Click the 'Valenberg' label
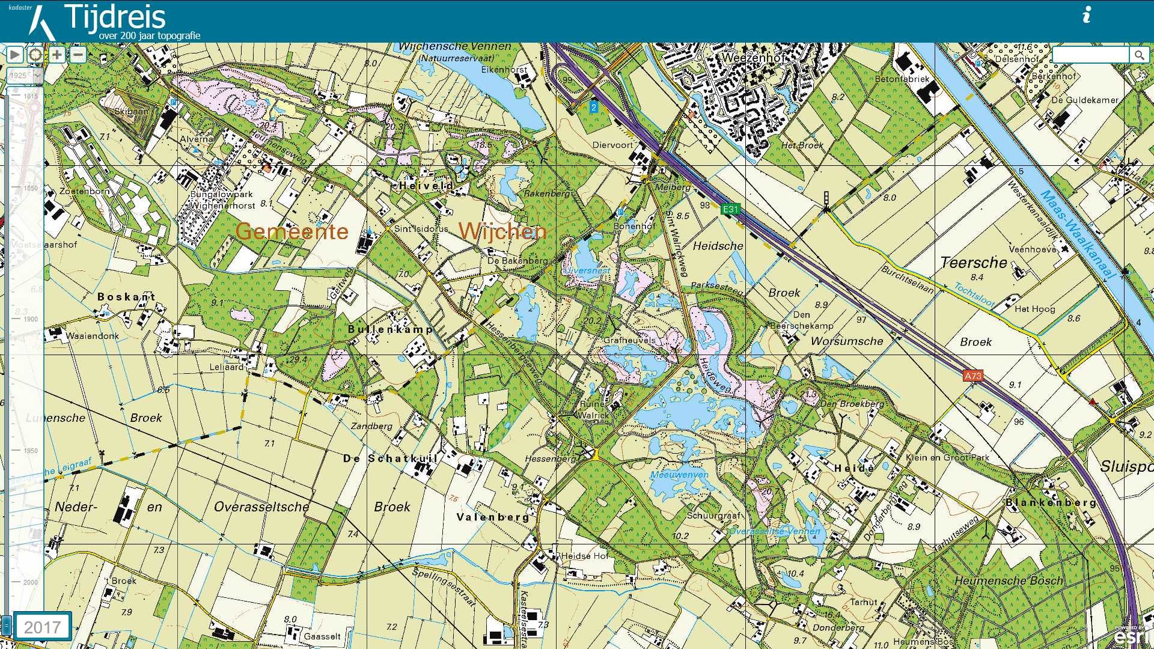 (493, 517)
